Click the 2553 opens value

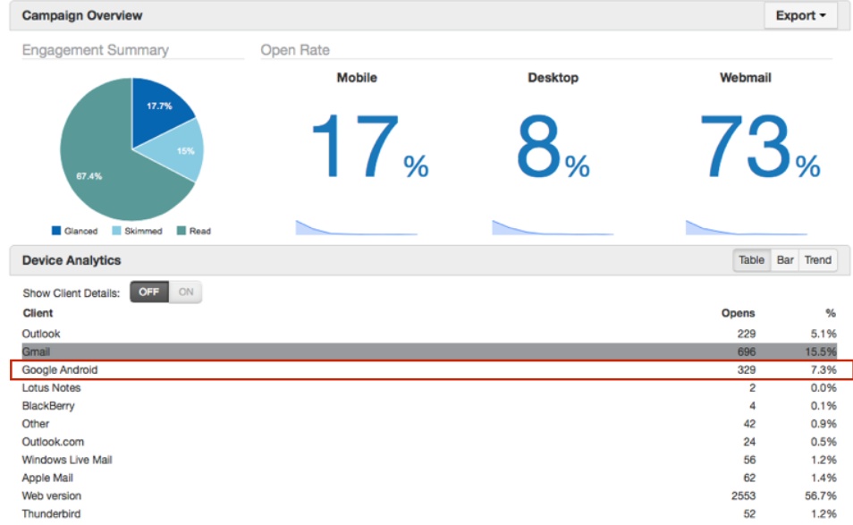743,495
